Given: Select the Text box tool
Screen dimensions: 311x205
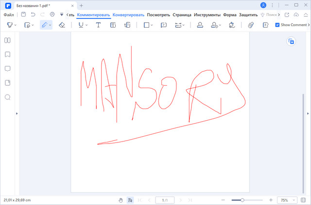Looking at the screenshot, I should click(x=113, y=25).
